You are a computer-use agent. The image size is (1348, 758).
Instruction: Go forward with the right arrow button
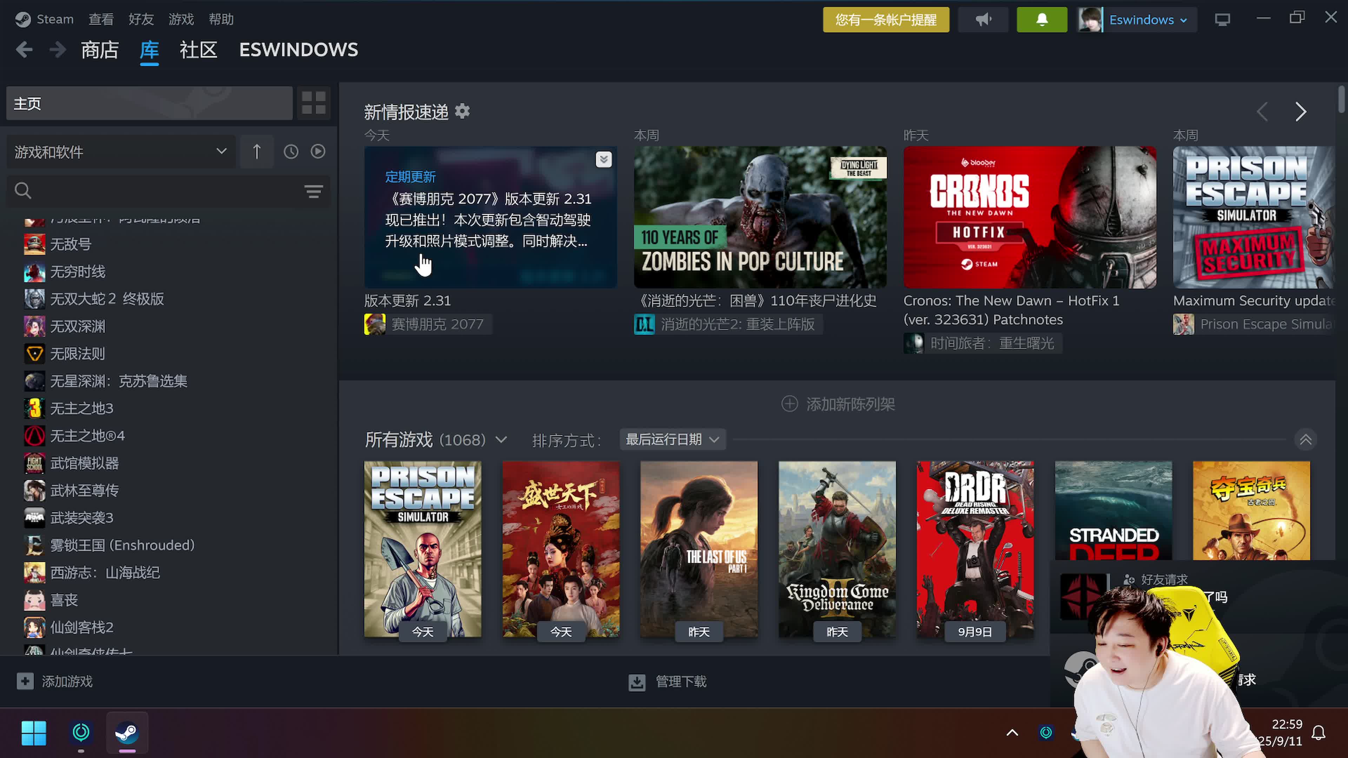58,50
